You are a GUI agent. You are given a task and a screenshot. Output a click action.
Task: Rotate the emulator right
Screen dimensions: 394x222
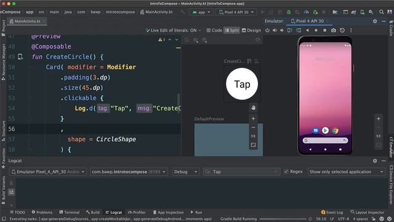(299, 30)
